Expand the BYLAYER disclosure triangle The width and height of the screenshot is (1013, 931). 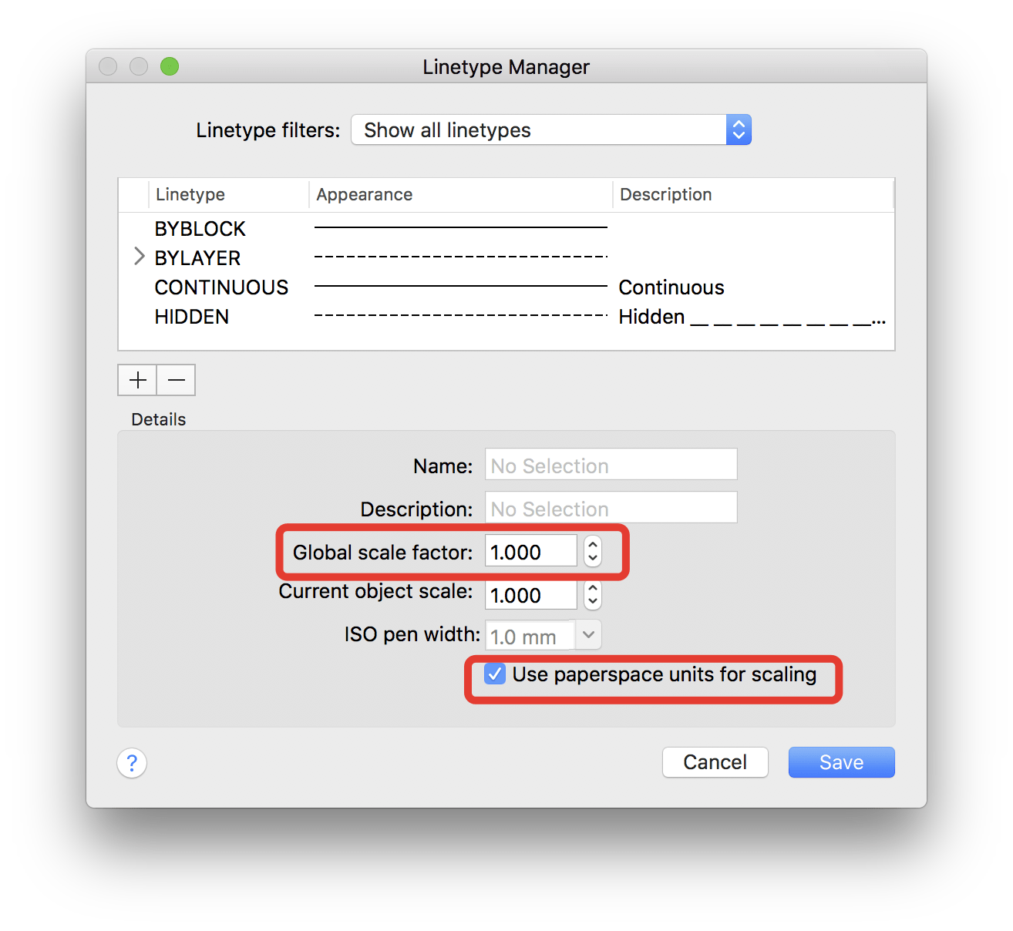(x=138, y=257)
